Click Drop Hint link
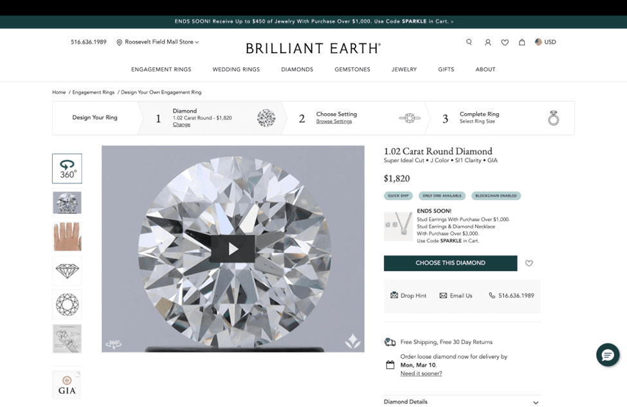This screenshot has width=627, height=407. click(x=408, y=296)
